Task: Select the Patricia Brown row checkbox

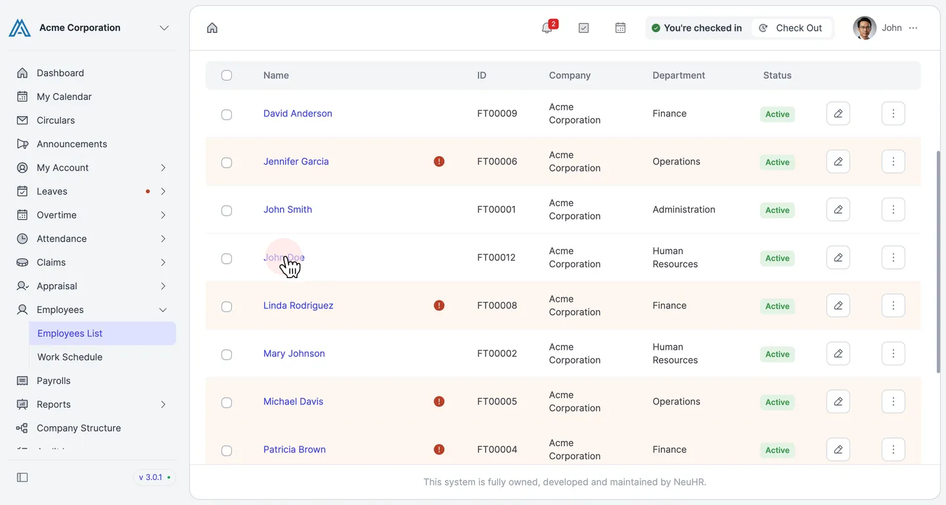Action: [227, 450]
